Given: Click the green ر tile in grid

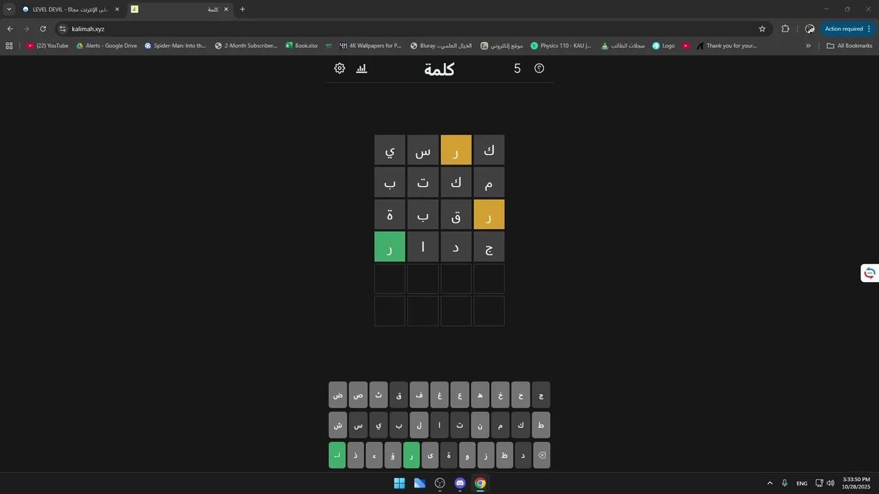Looking at the screenshot, I should point(390,247).
